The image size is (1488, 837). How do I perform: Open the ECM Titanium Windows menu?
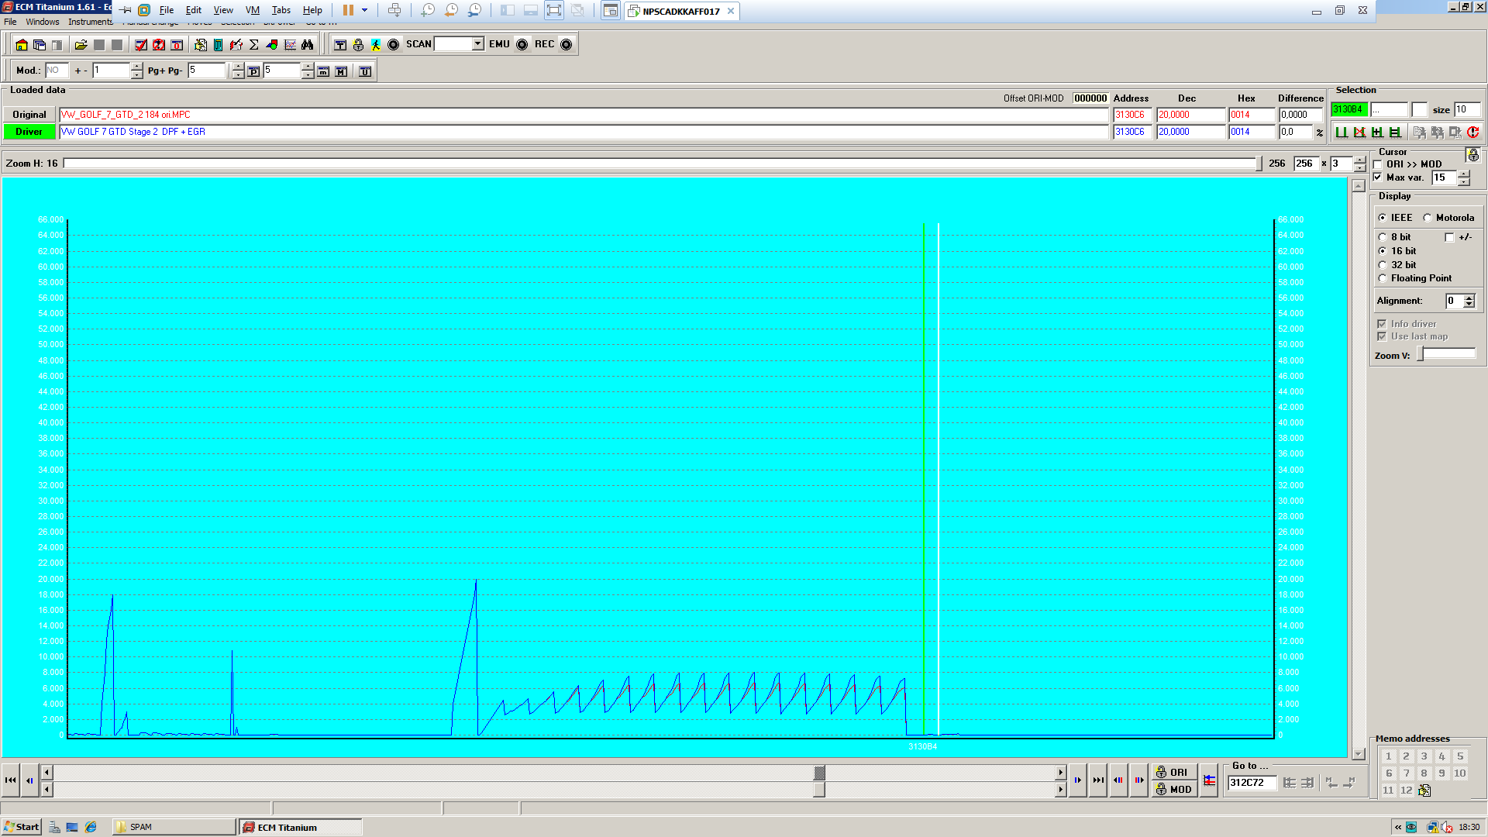coord(43,22)
